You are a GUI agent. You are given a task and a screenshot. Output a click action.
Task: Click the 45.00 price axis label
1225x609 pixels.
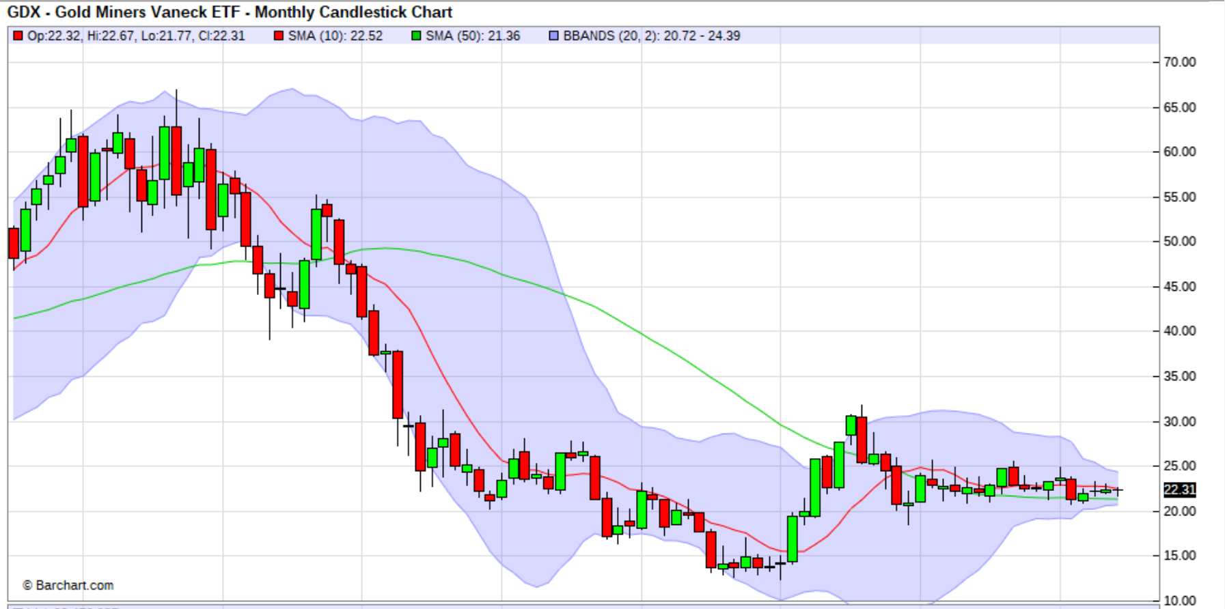pos(1180,286)
